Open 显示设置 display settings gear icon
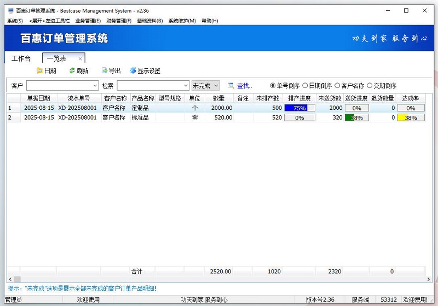 [133, 70]
